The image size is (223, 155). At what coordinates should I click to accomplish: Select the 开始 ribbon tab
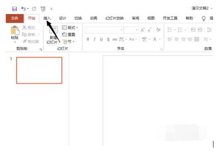(32, 18)
